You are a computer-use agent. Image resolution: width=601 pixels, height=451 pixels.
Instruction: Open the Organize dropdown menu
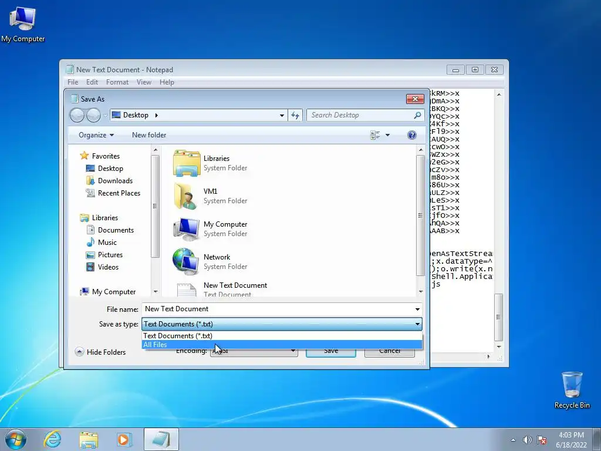(96, 135)
